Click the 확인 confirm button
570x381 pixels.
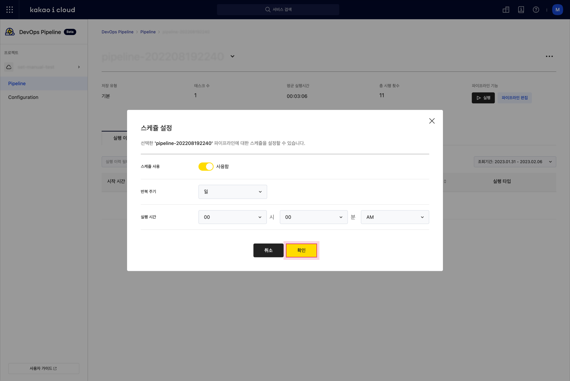tap(301, 250)
